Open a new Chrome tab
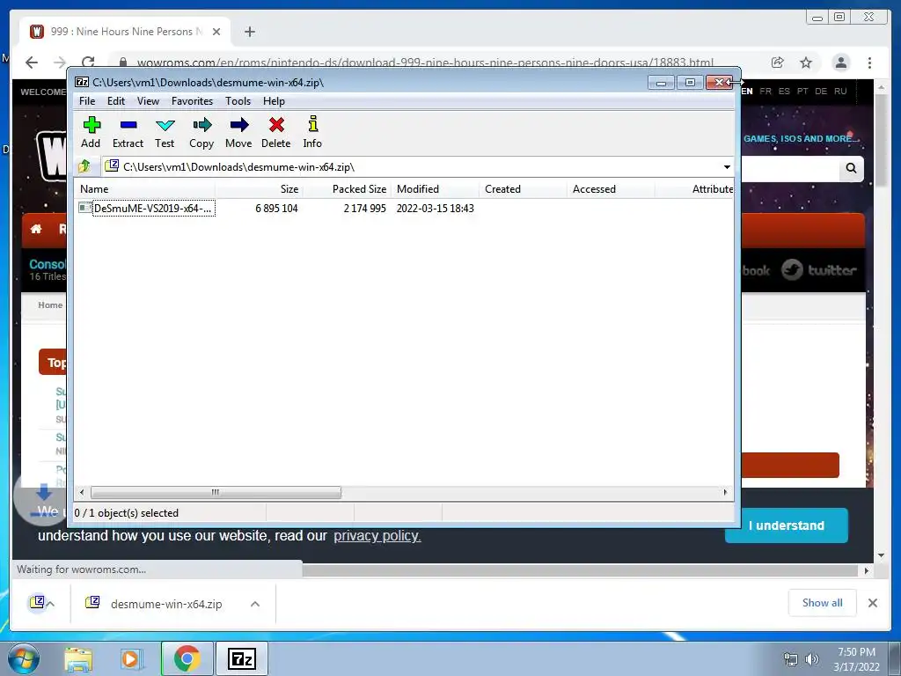The width and height of the screenshot is (901, 676). point(249,32)
